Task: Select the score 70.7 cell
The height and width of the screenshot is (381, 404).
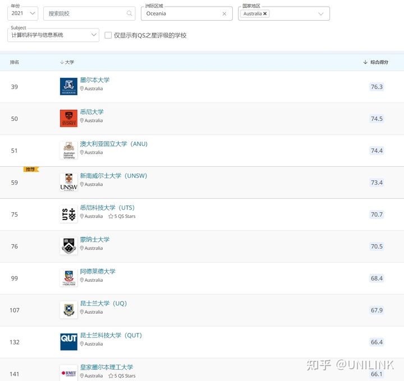Action: click(x=377, y=215)
